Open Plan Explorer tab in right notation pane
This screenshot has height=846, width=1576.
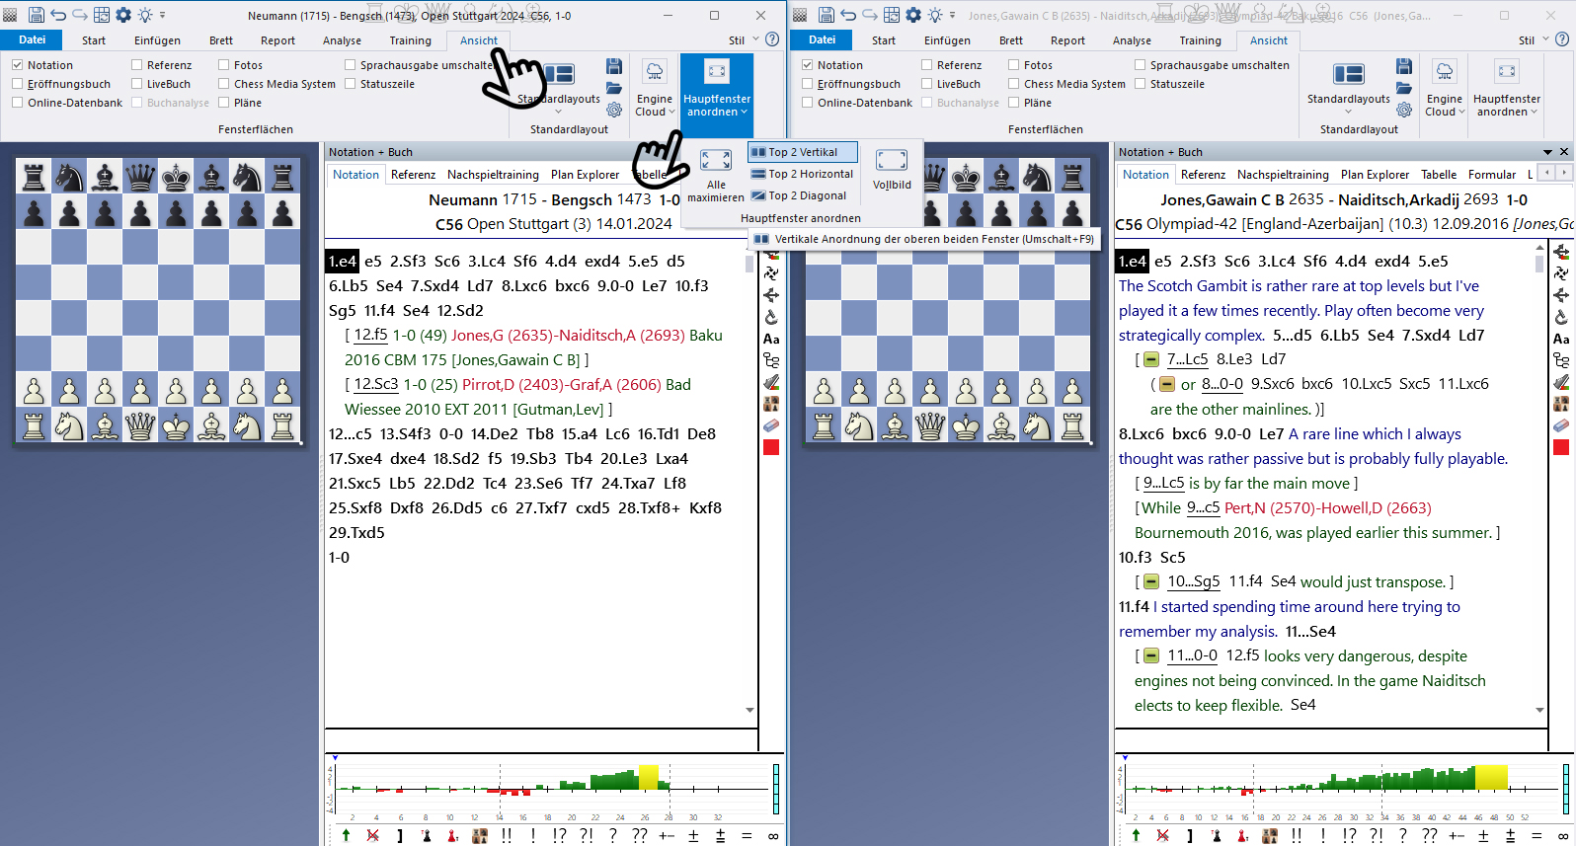pos(1375,175)
